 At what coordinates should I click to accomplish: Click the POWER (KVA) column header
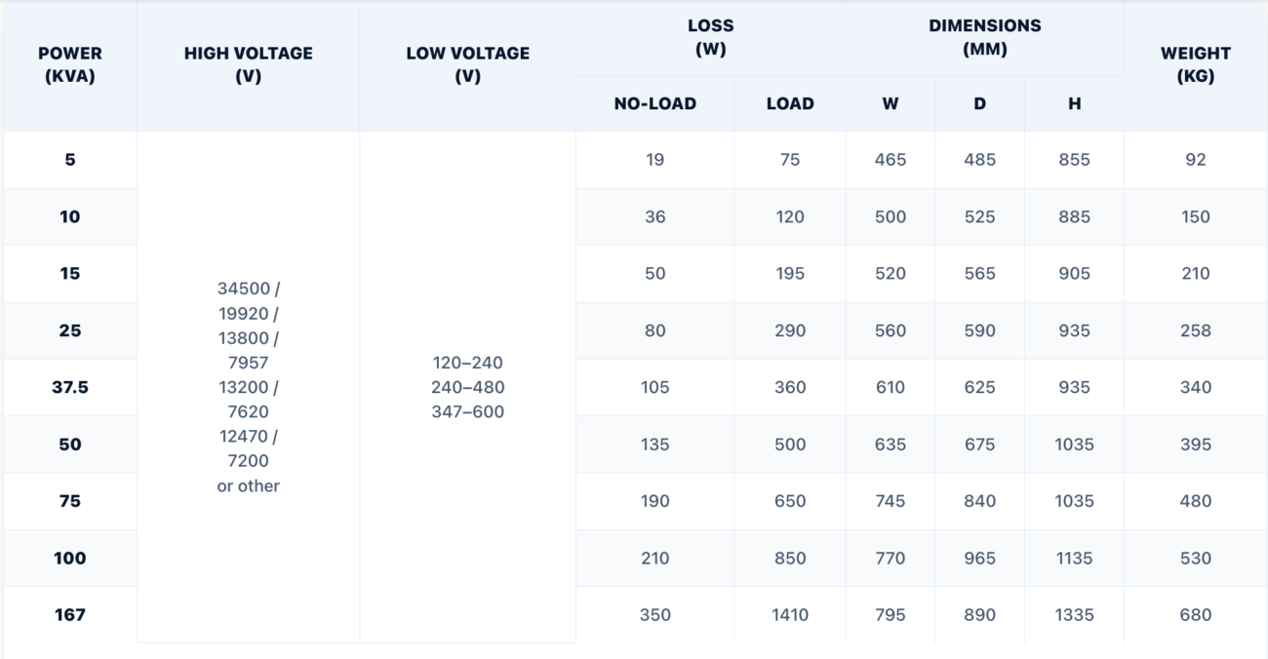pyautogui.click(x=70, y=65)
